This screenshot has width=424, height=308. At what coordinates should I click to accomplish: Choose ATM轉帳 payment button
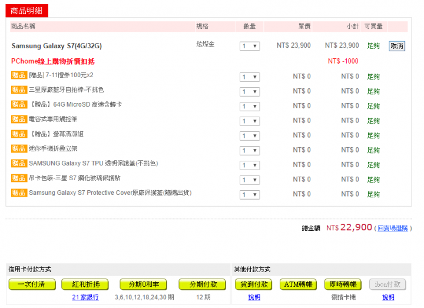[x=298, y=284]
